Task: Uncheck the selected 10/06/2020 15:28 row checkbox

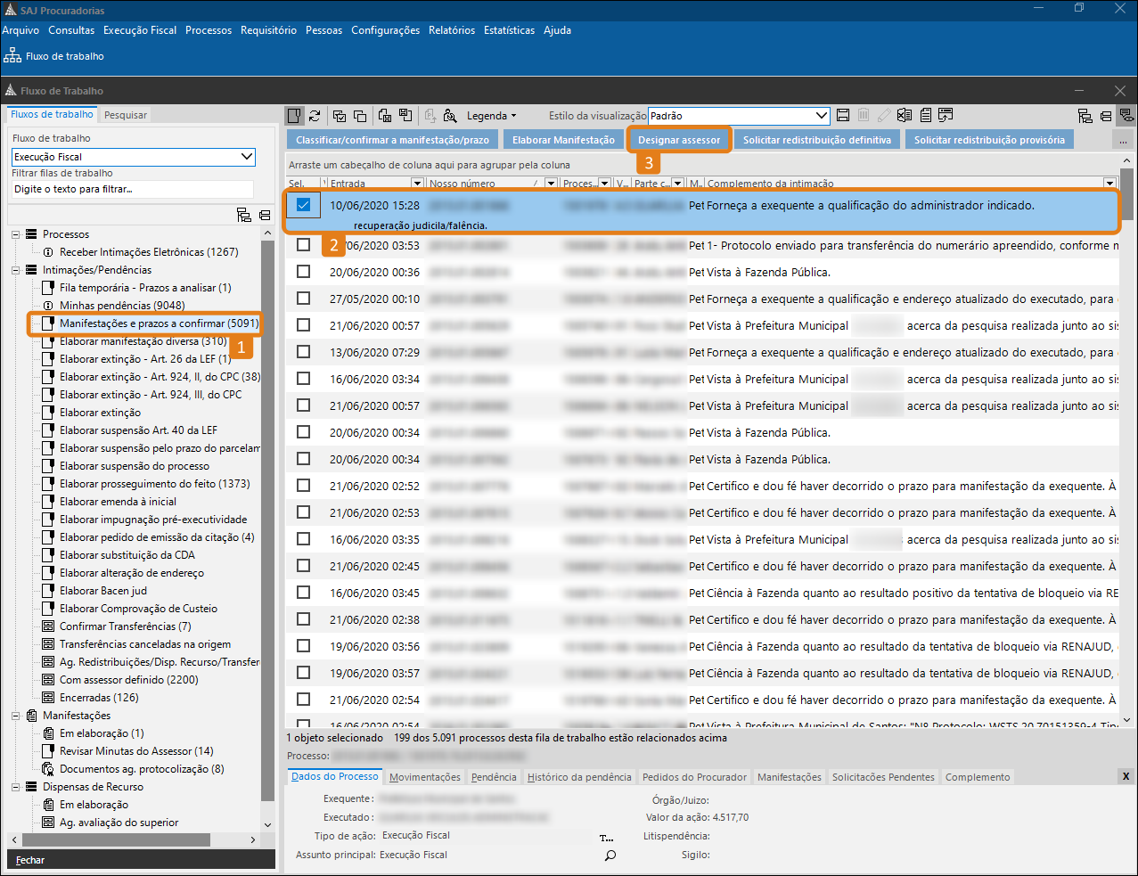Action: coord(303,205)
